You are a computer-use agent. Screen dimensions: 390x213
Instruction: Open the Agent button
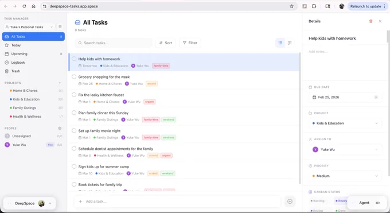(367, 203)
